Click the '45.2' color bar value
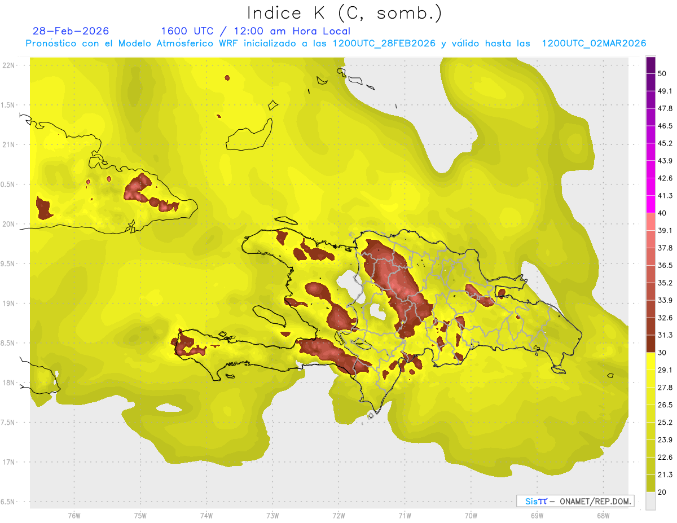This screenshot has width=677, height=523. pyautogui.click(x=665, y=143)
